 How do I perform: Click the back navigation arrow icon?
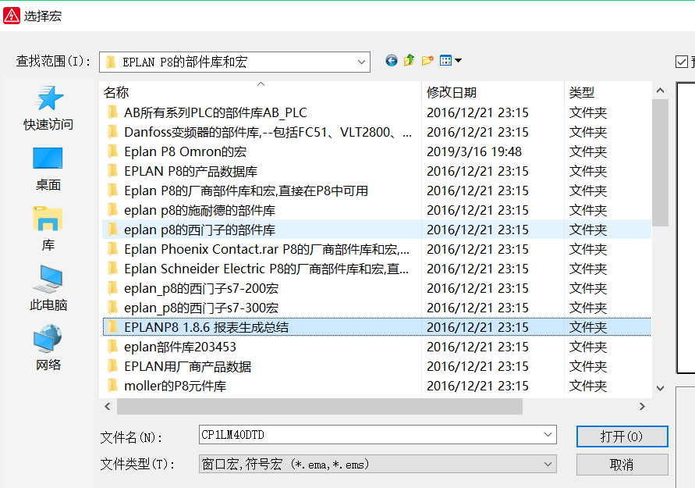(392, 61)
